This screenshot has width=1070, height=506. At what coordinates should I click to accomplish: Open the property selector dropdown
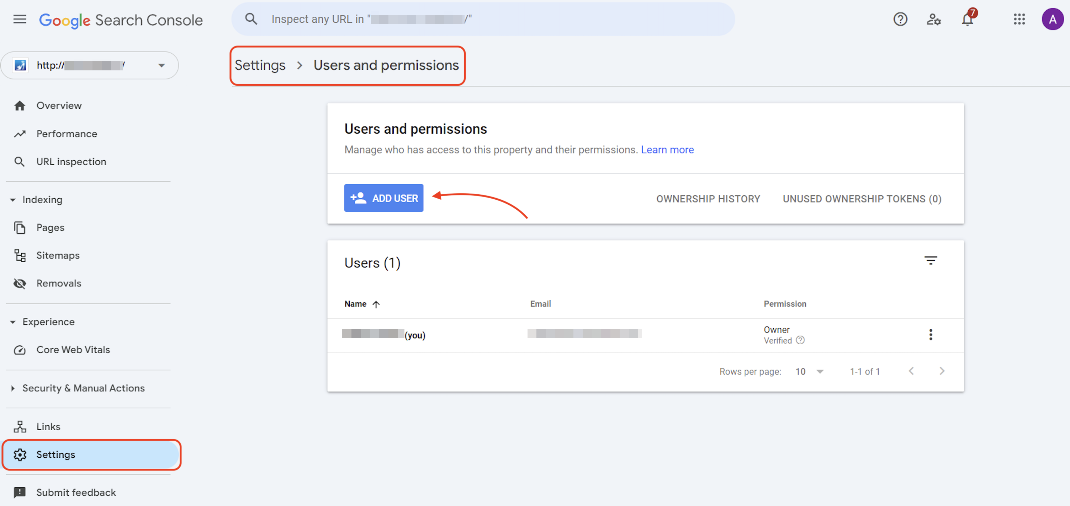click(x=161, y=65)
